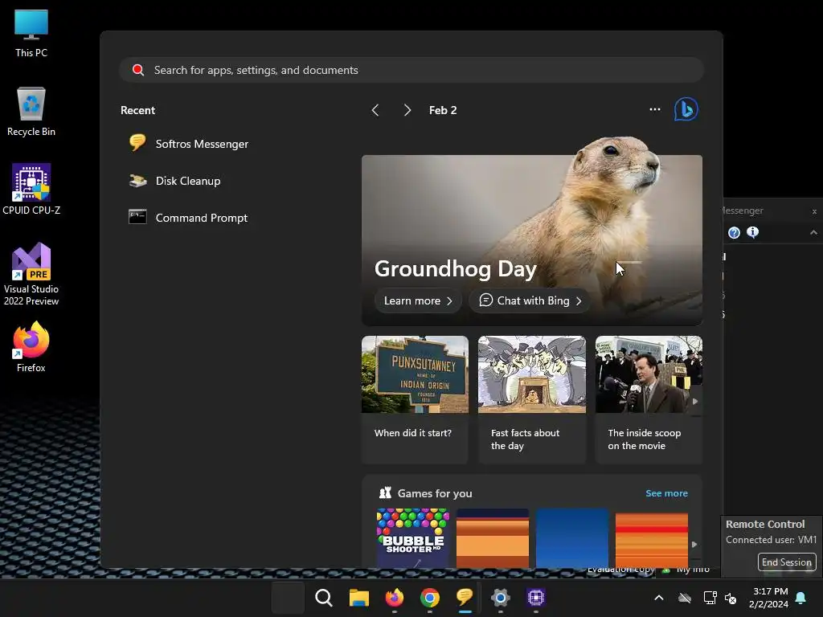Open the three-dot more options menu

[x=654, y=109]
